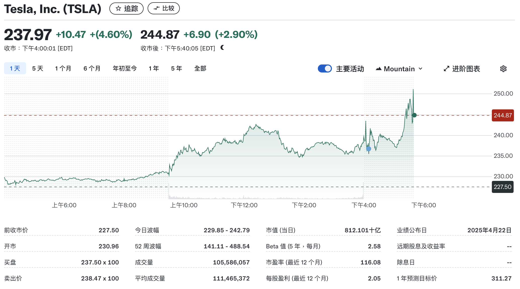The height and width of the screenshot is (289, 520).
Task: Click the +10.47 +(4.60%) change text
Action: click(x=94, y=35)
